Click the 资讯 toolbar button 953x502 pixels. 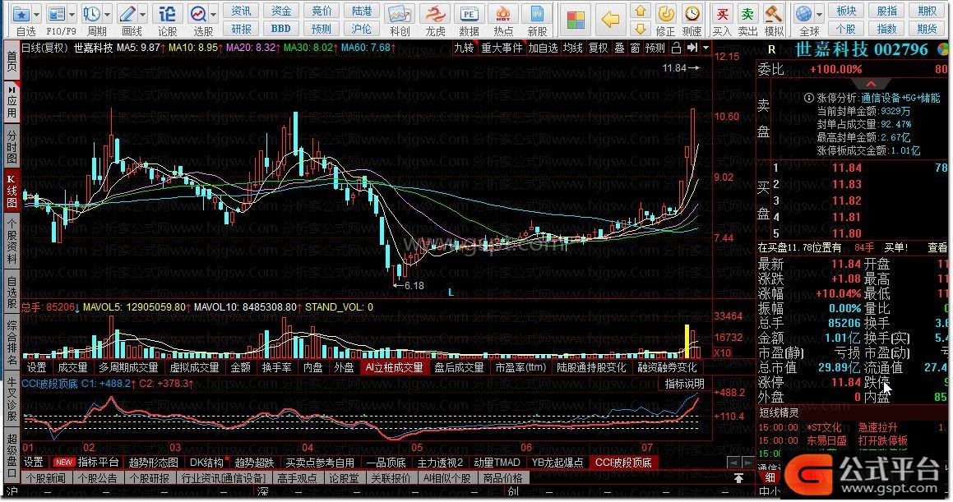pyautogui.click(x=241, y=11)
